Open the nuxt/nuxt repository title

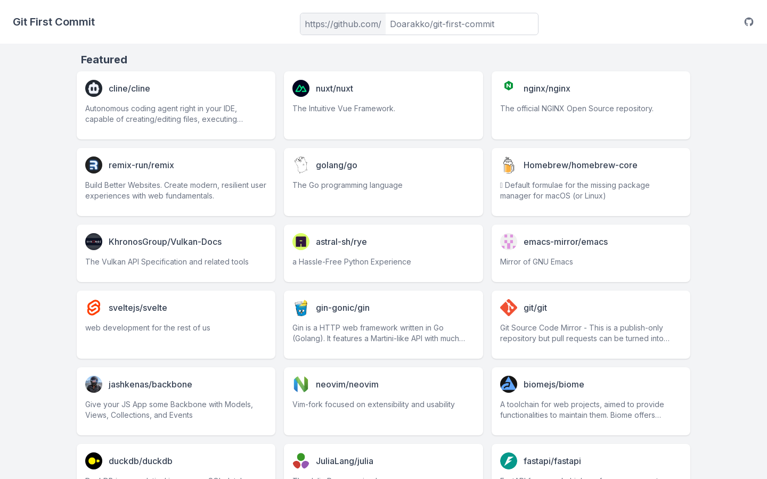(334, 88)
